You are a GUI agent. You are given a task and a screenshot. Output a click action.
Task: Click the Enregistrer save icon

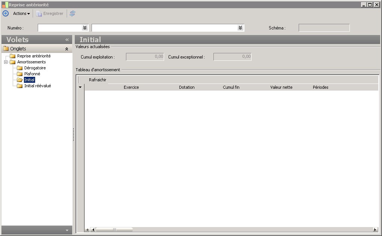39,14
